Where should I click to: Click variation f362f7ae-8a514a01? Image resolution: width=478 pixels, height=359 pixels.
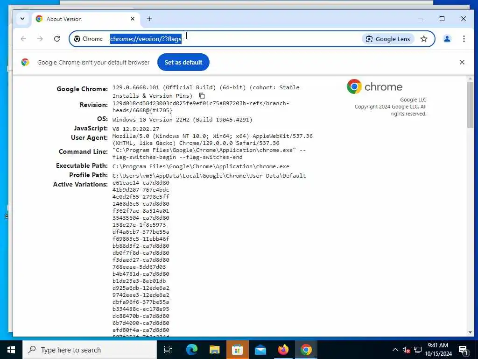[141, 211]
